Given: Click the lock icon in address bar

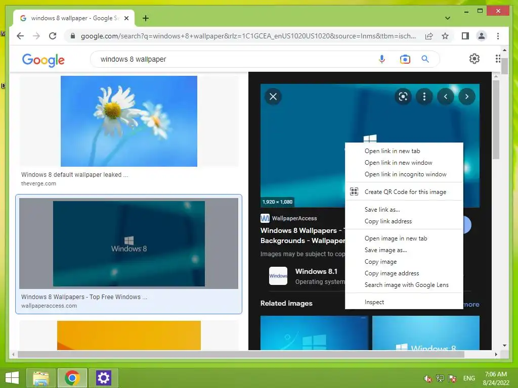Looking at the screenshot, I should click(73, 36).
